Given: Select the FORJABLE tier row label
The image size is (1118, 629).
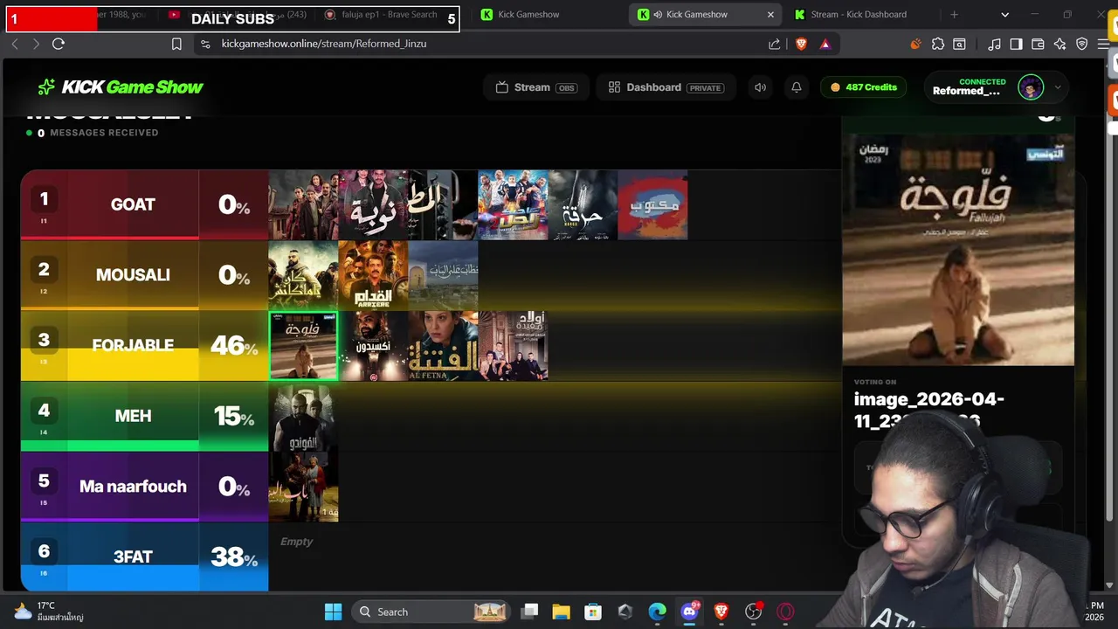Looking at the screenshot, I should pos(133,345).
